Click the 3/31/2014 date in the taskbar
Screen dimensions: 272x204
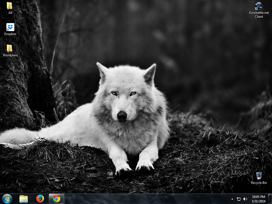tap(258, 201)
